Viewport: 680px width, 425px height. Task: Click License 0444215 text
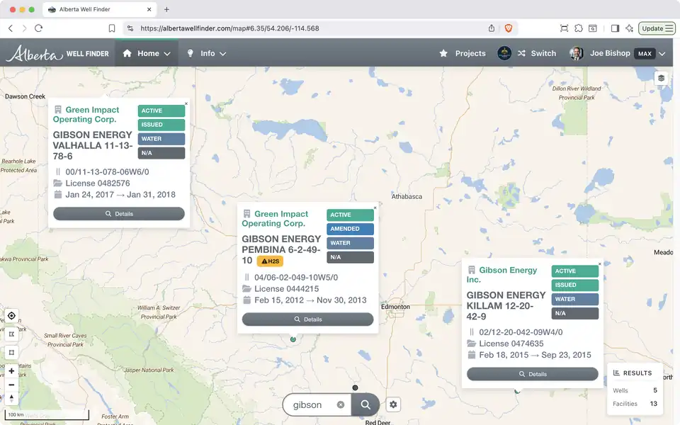point(287,289)
